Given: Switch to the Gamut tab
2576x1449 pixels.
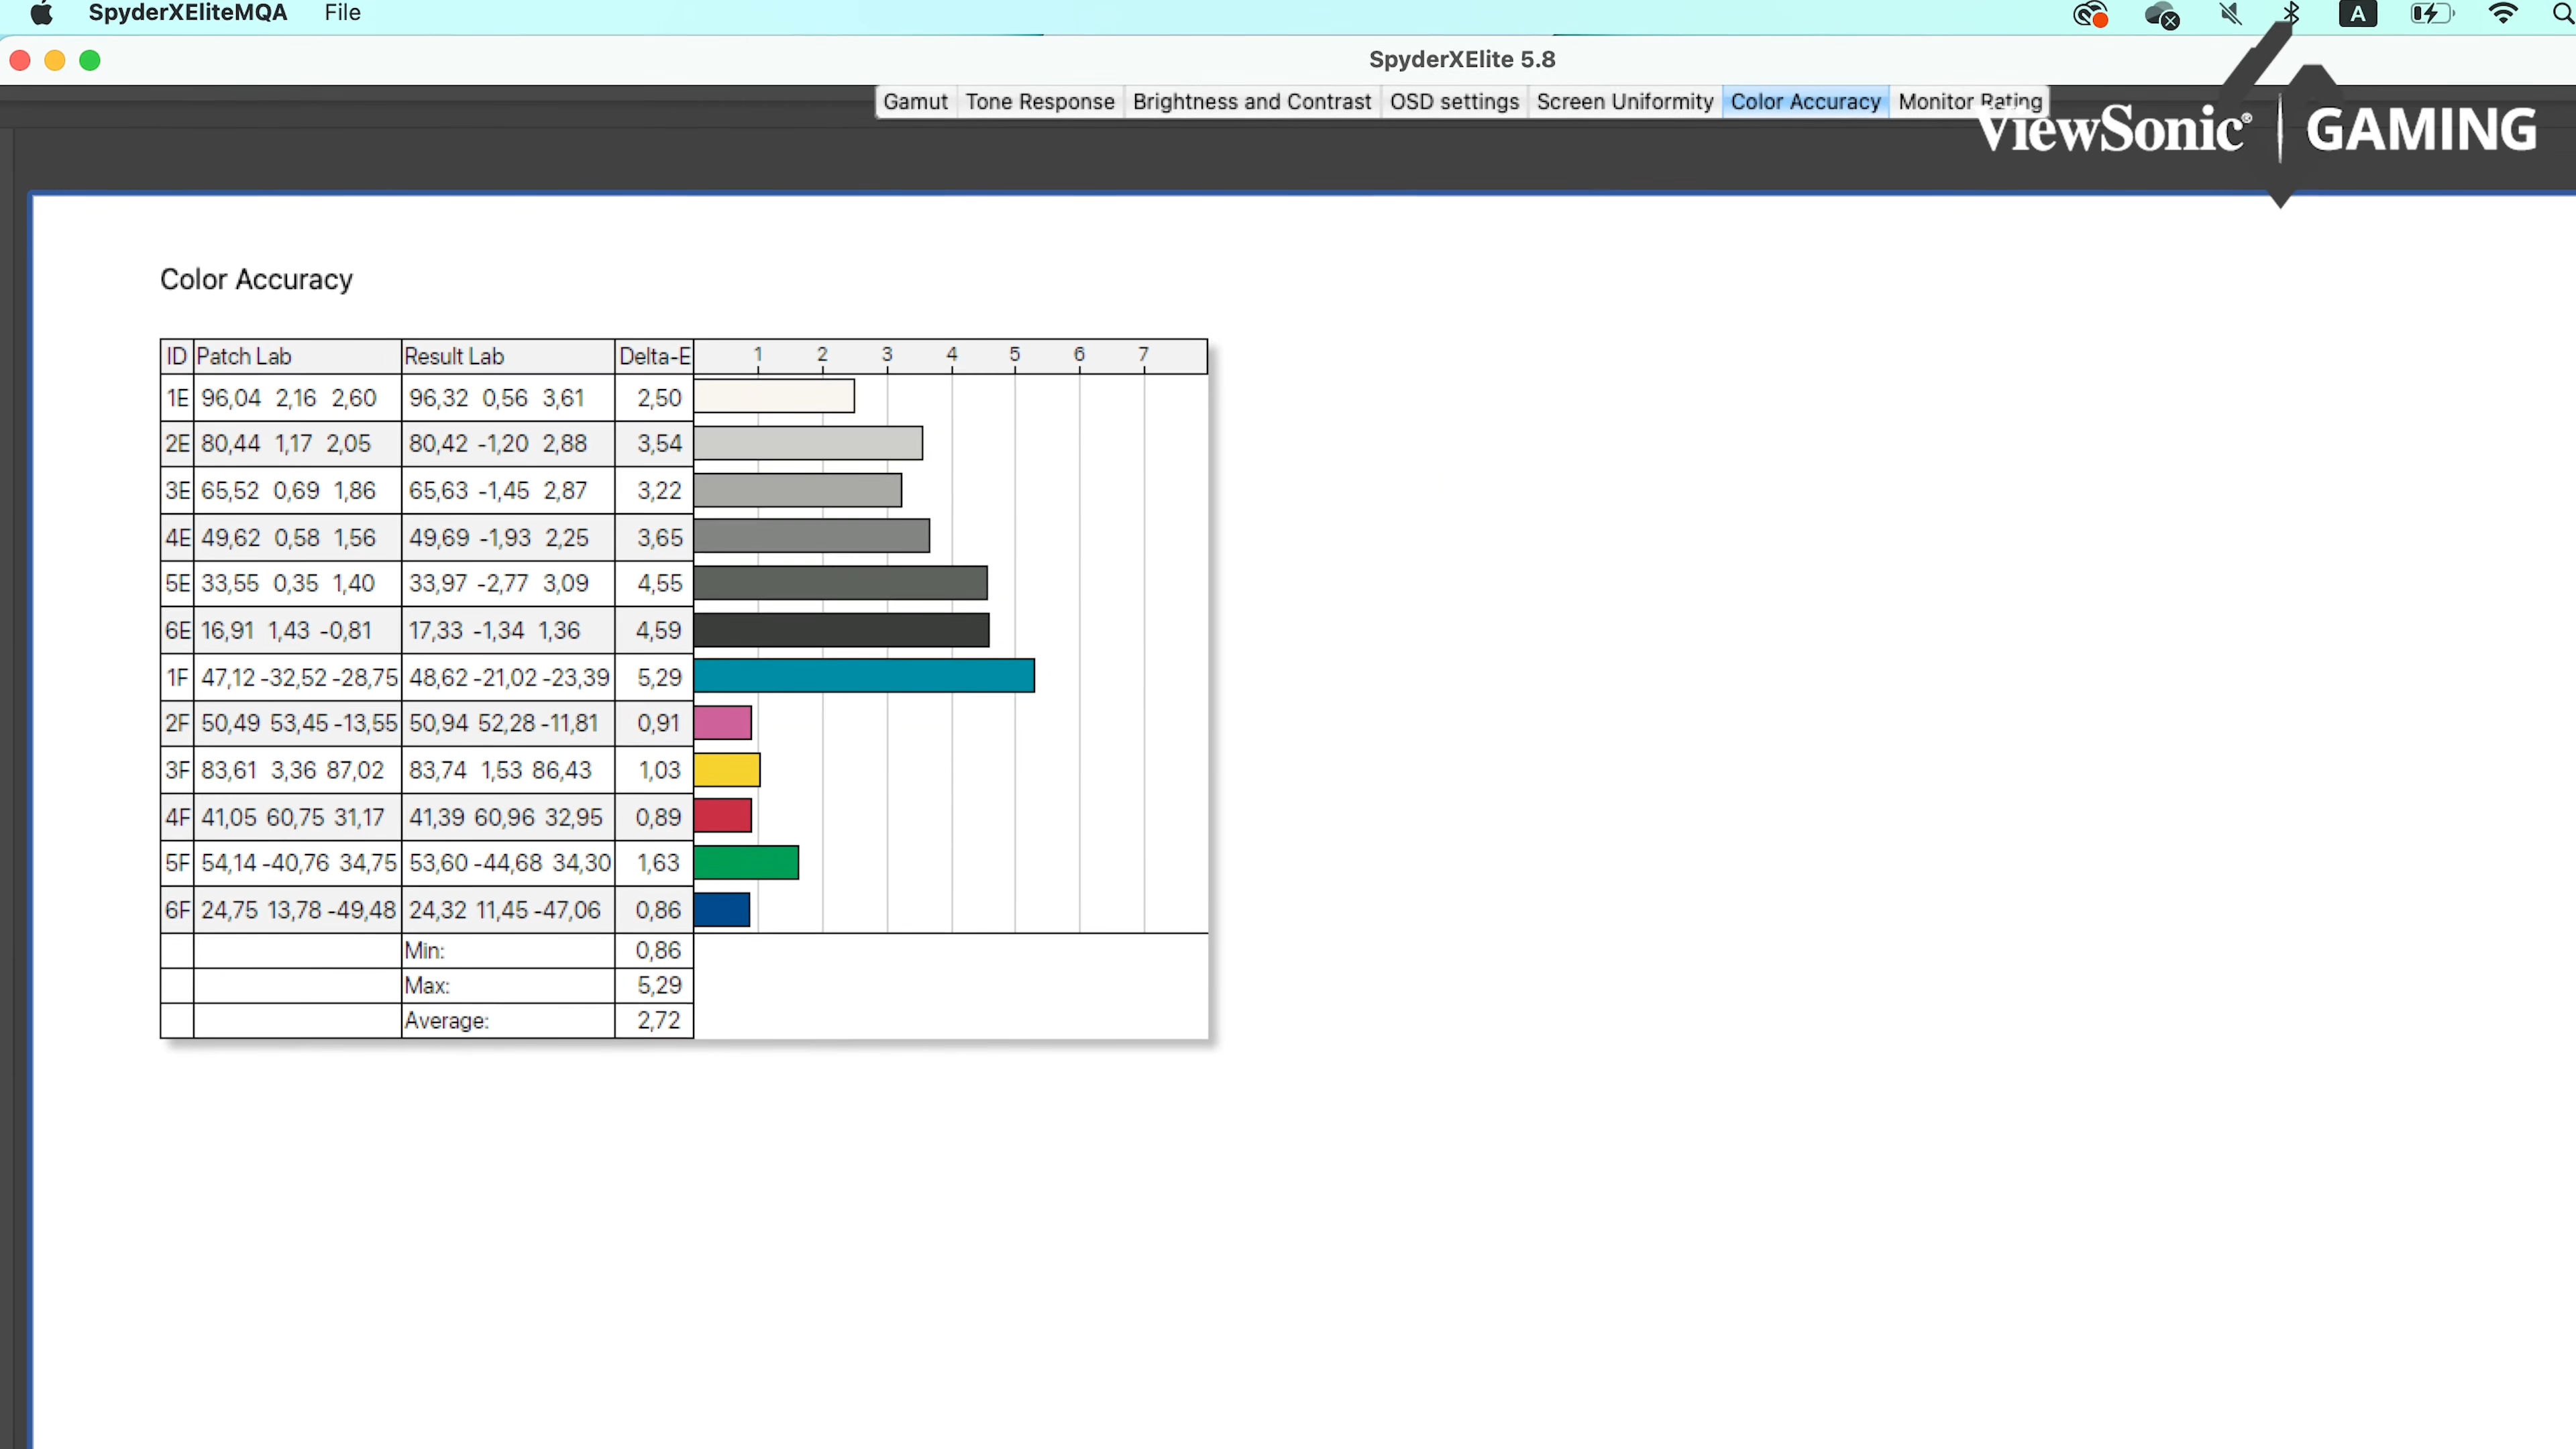Looking at the screenshot, I should [914, 102].
